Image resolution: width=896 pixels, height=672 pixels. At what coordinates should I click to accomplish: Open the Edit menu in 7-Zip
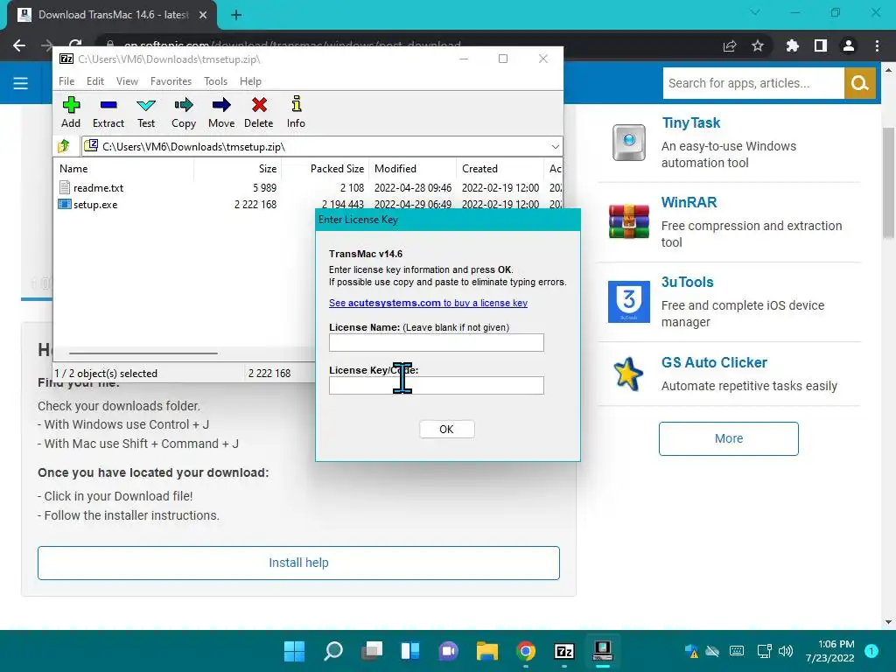pyautogui.click(x=95, y=81)
